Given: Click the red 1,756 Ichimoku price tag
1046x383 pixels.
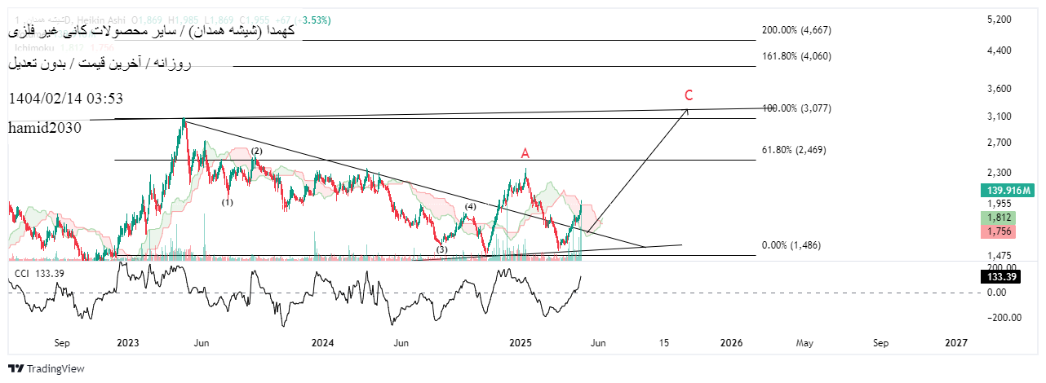Looking at the screenshot, I should pos(999,233).
